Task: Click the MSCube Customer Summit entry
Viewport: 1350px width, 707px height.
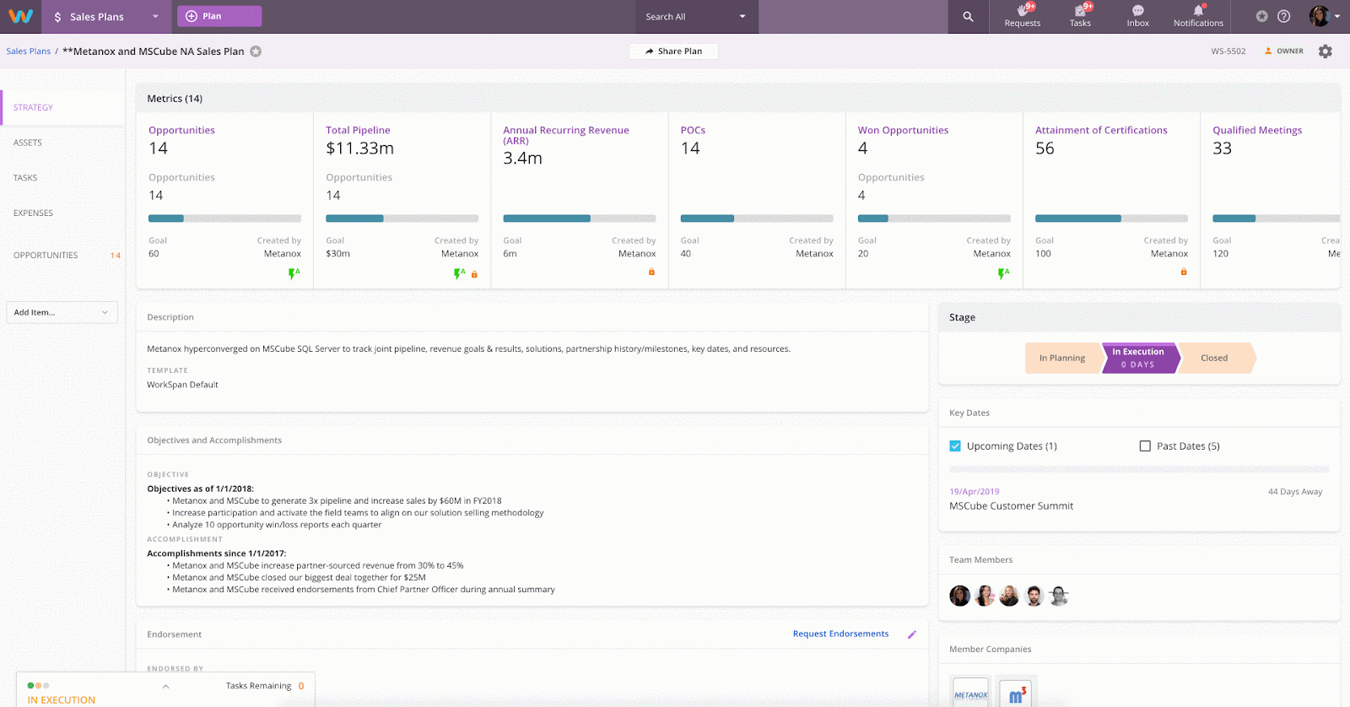Action: tap(1011, 506)
